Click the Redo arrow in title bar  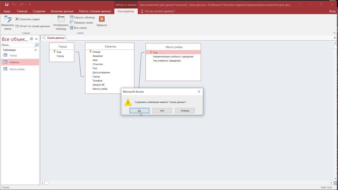[22, 4]
